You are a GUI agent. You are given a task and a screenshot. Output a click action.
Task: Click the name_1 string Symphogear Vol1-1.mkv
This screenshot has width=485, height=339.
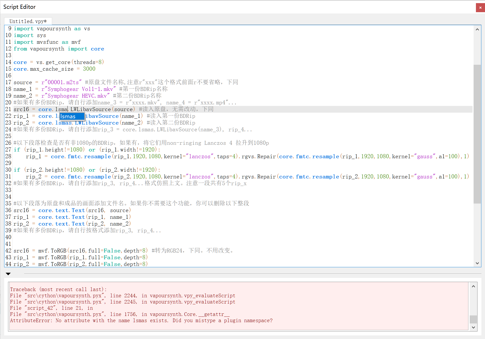[79, 89]
